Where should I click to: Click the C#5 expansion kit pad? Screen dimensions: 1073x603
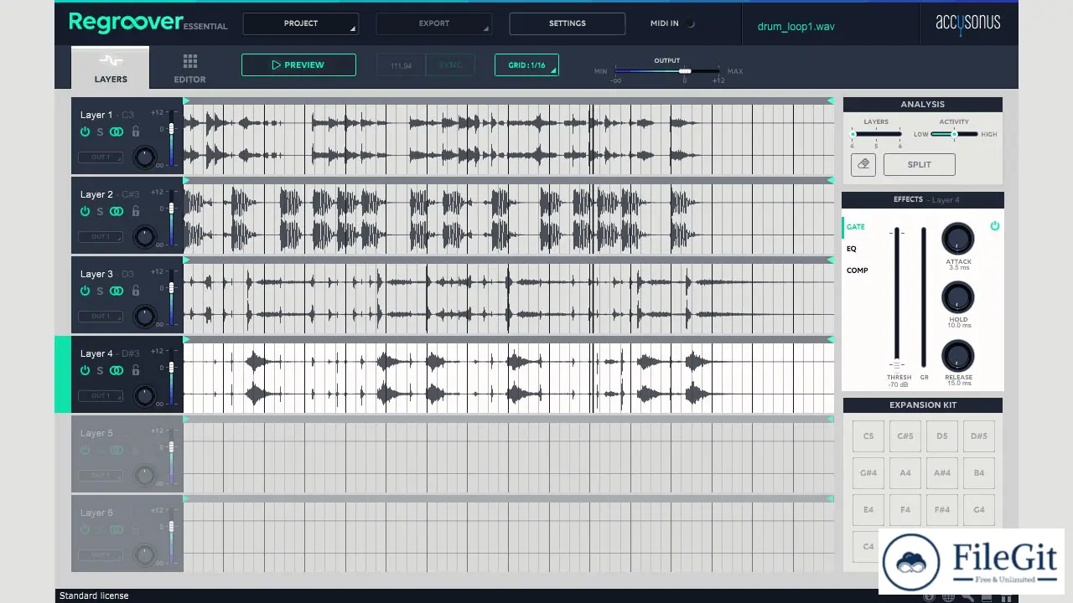pyautogui.click(x=905, y=436)
